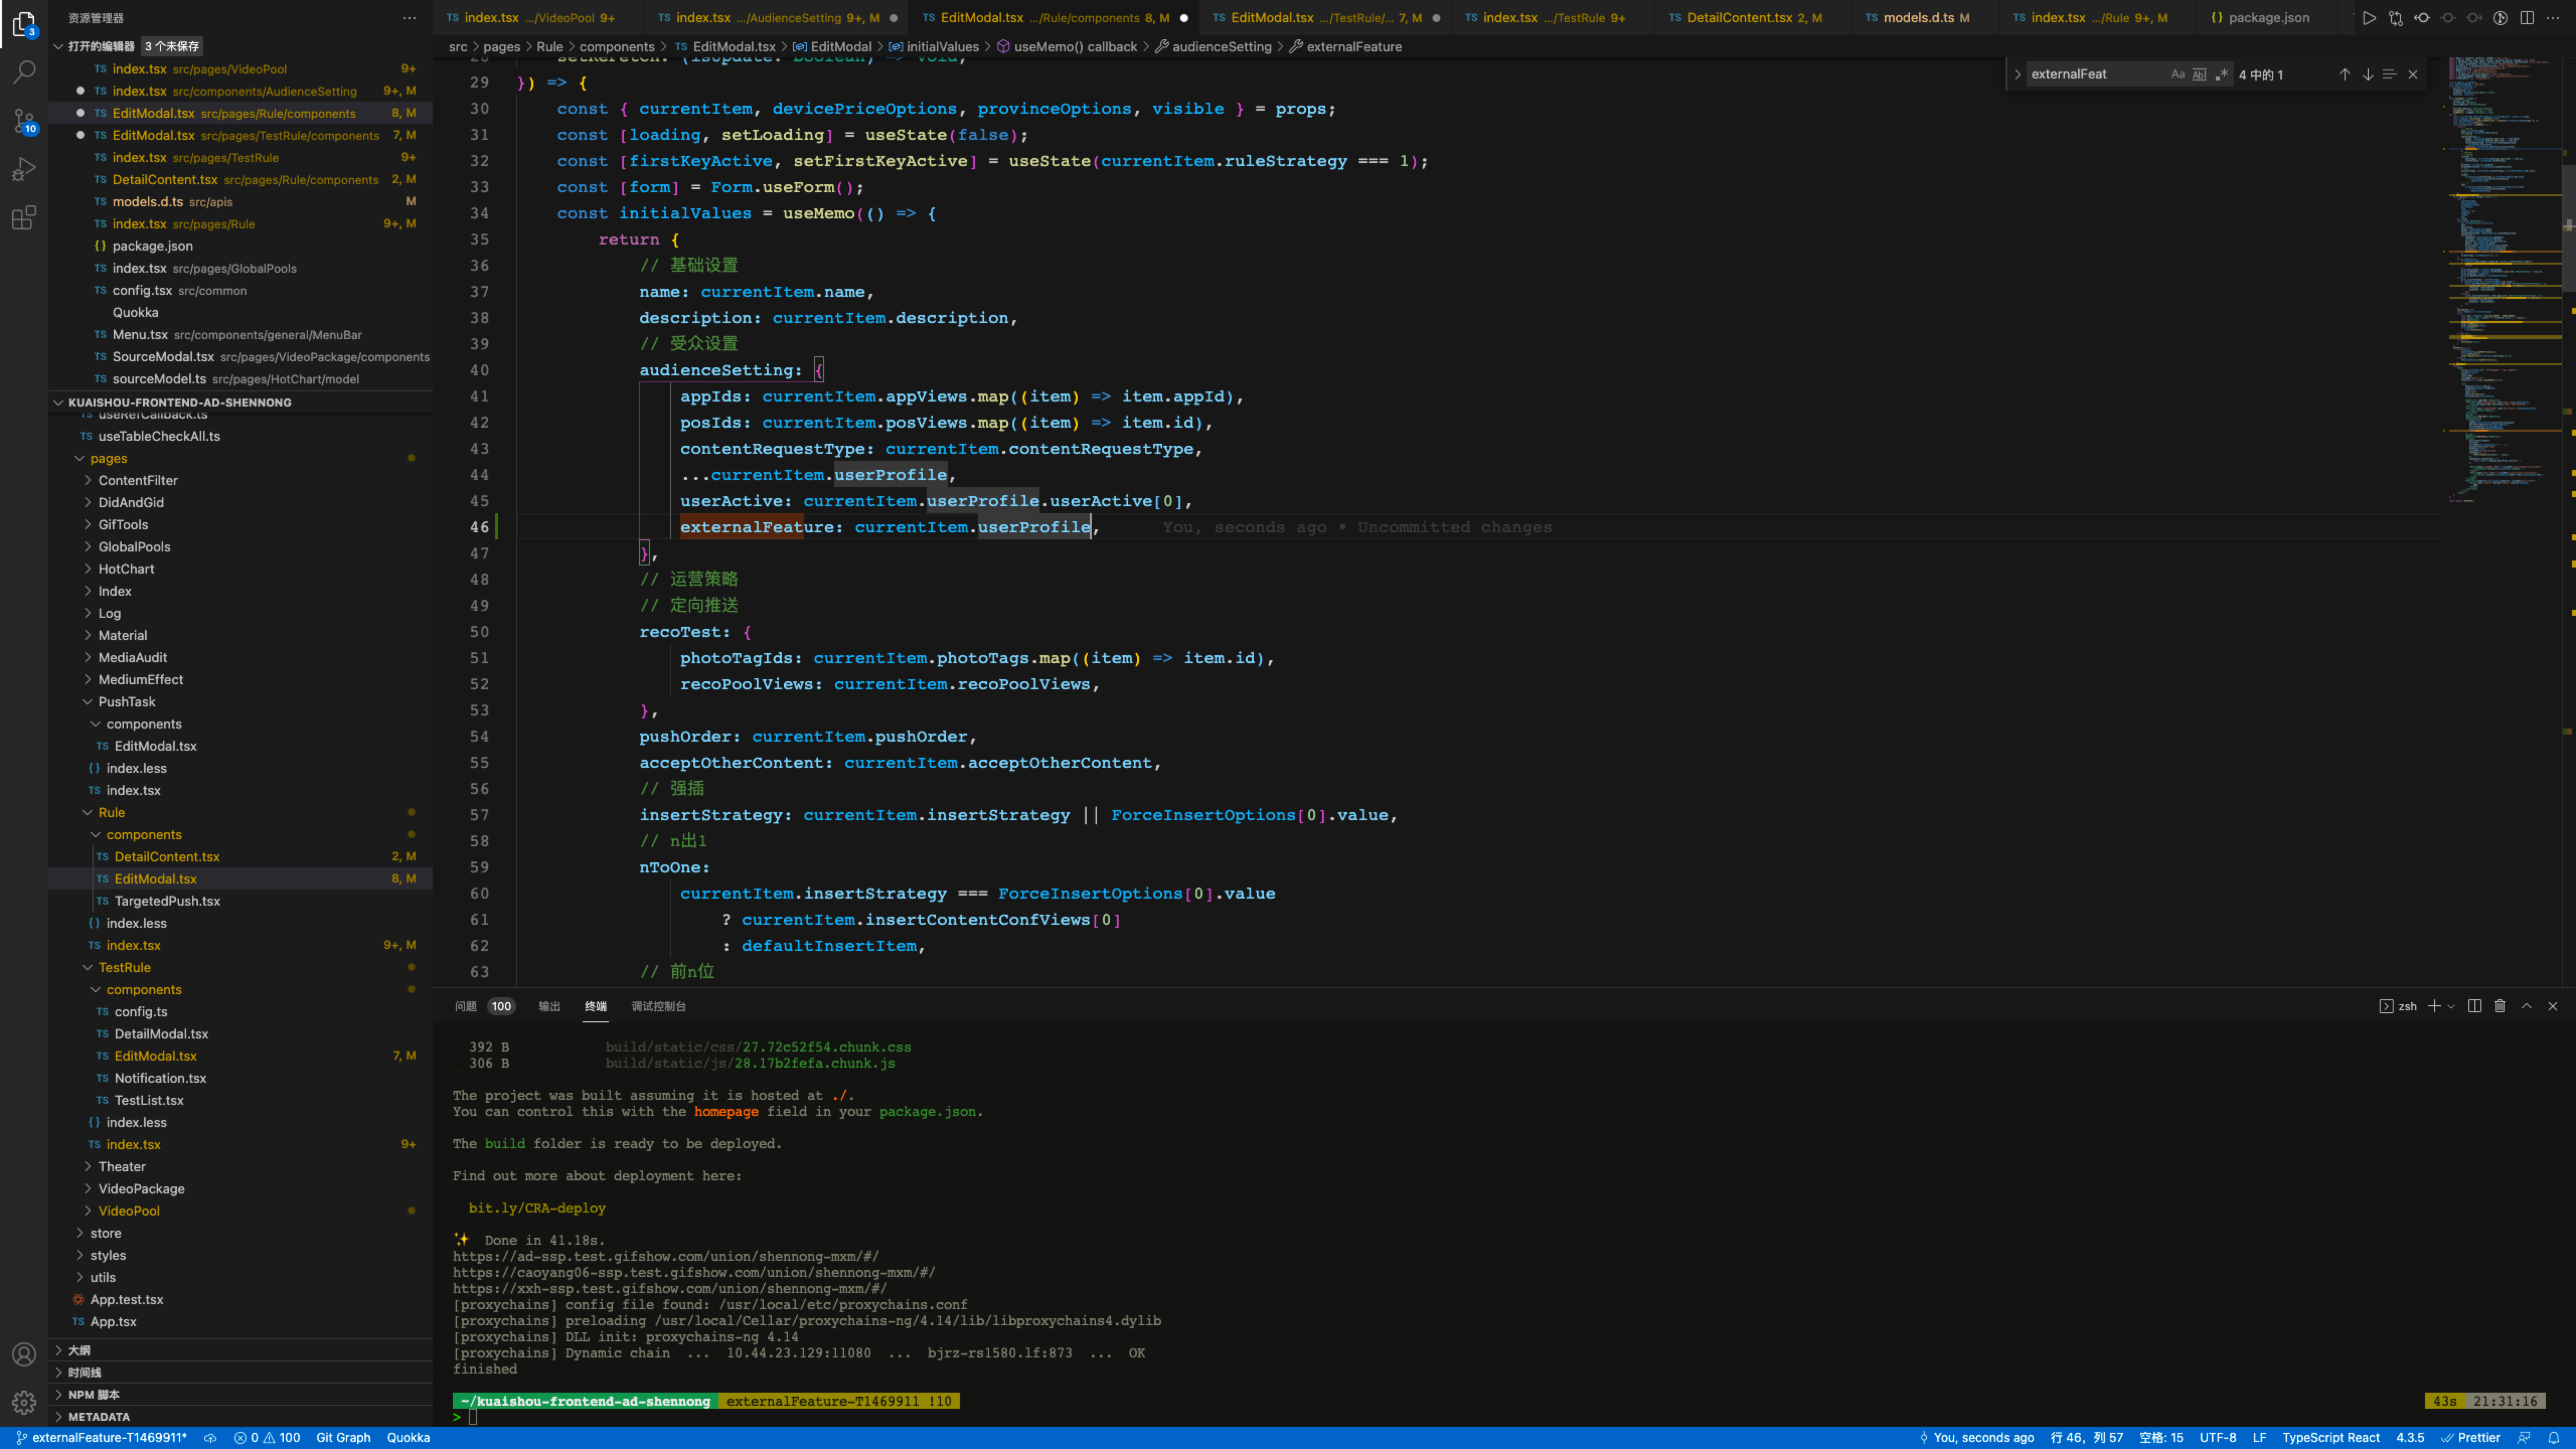Click Git Graph in status bar
Image resolution: width=2576 pixels, height=1449 pixels.
pyautogui.click(x=343, y=1438)
